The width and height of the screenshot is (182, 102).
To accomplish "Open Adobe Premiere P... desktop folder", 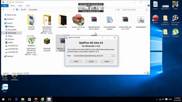I will pyautogui.click(x=165, y=20).
